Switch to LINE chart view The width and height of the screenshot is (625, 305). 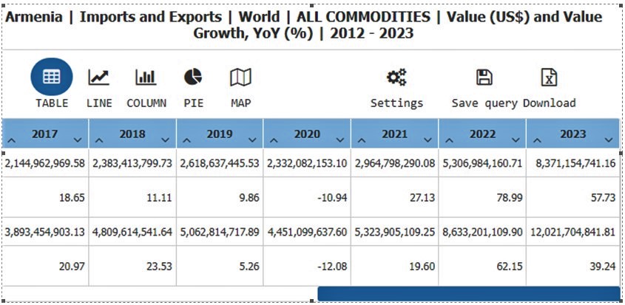point(99,78)
